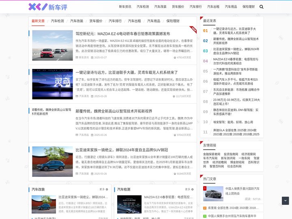Viewport: 292px width, 219px height.
Task: Switch to 汽车检测 content tab
Action: click(x=57, y=21)
